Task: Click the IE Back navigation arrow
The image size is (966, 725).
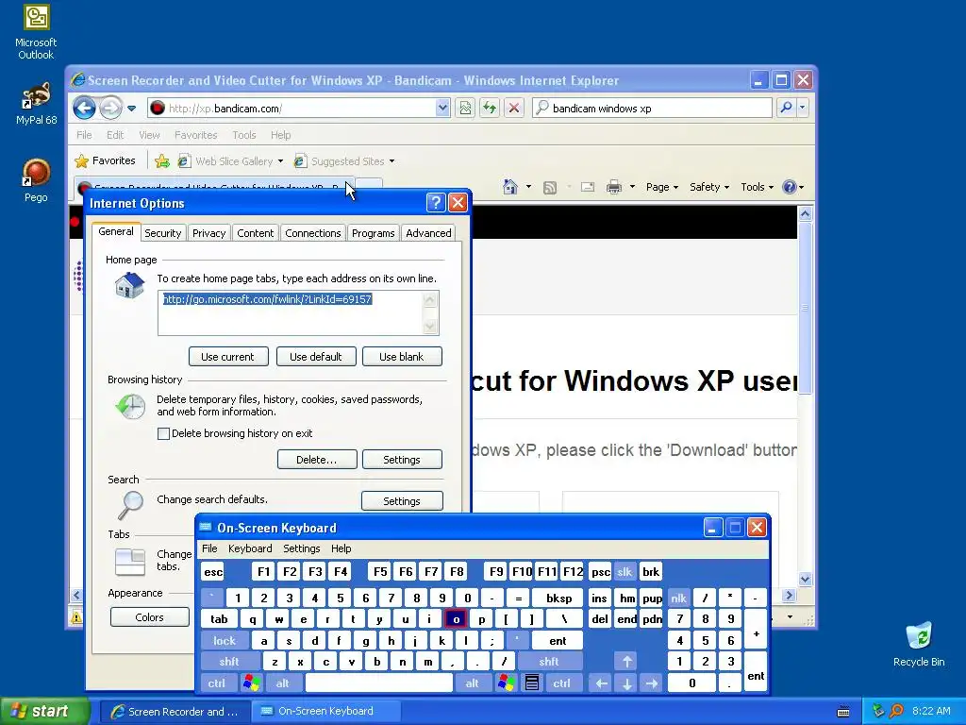Action: tap(84, 109)
